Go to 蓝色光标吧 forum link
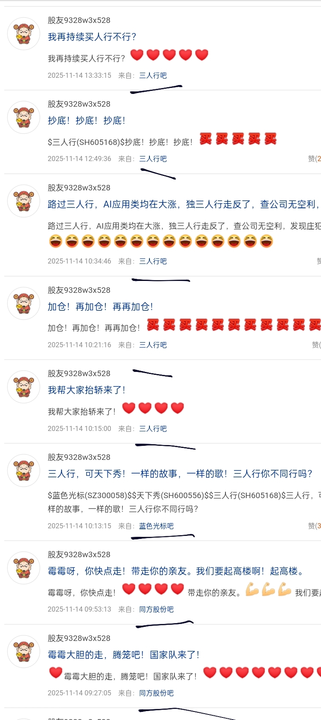 (x=156, y=526)
